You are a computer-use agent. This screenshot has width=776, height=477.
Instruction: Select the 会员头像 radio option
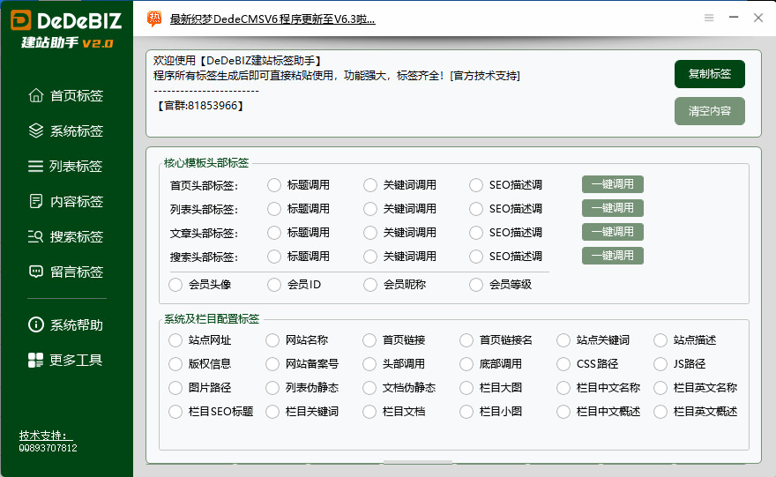tap(175, 285)
